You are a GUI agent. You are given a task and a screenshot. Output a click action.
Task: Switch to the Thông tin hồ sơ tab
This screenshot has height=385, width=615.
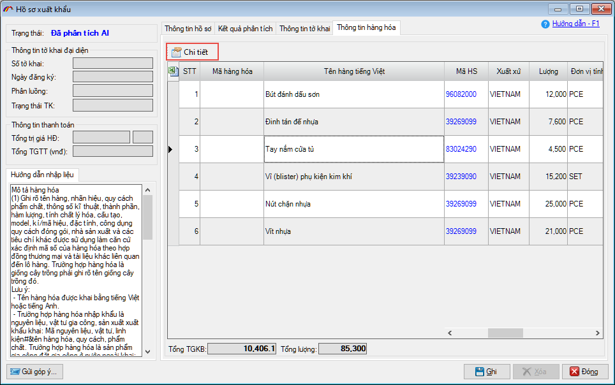(188, 29)
